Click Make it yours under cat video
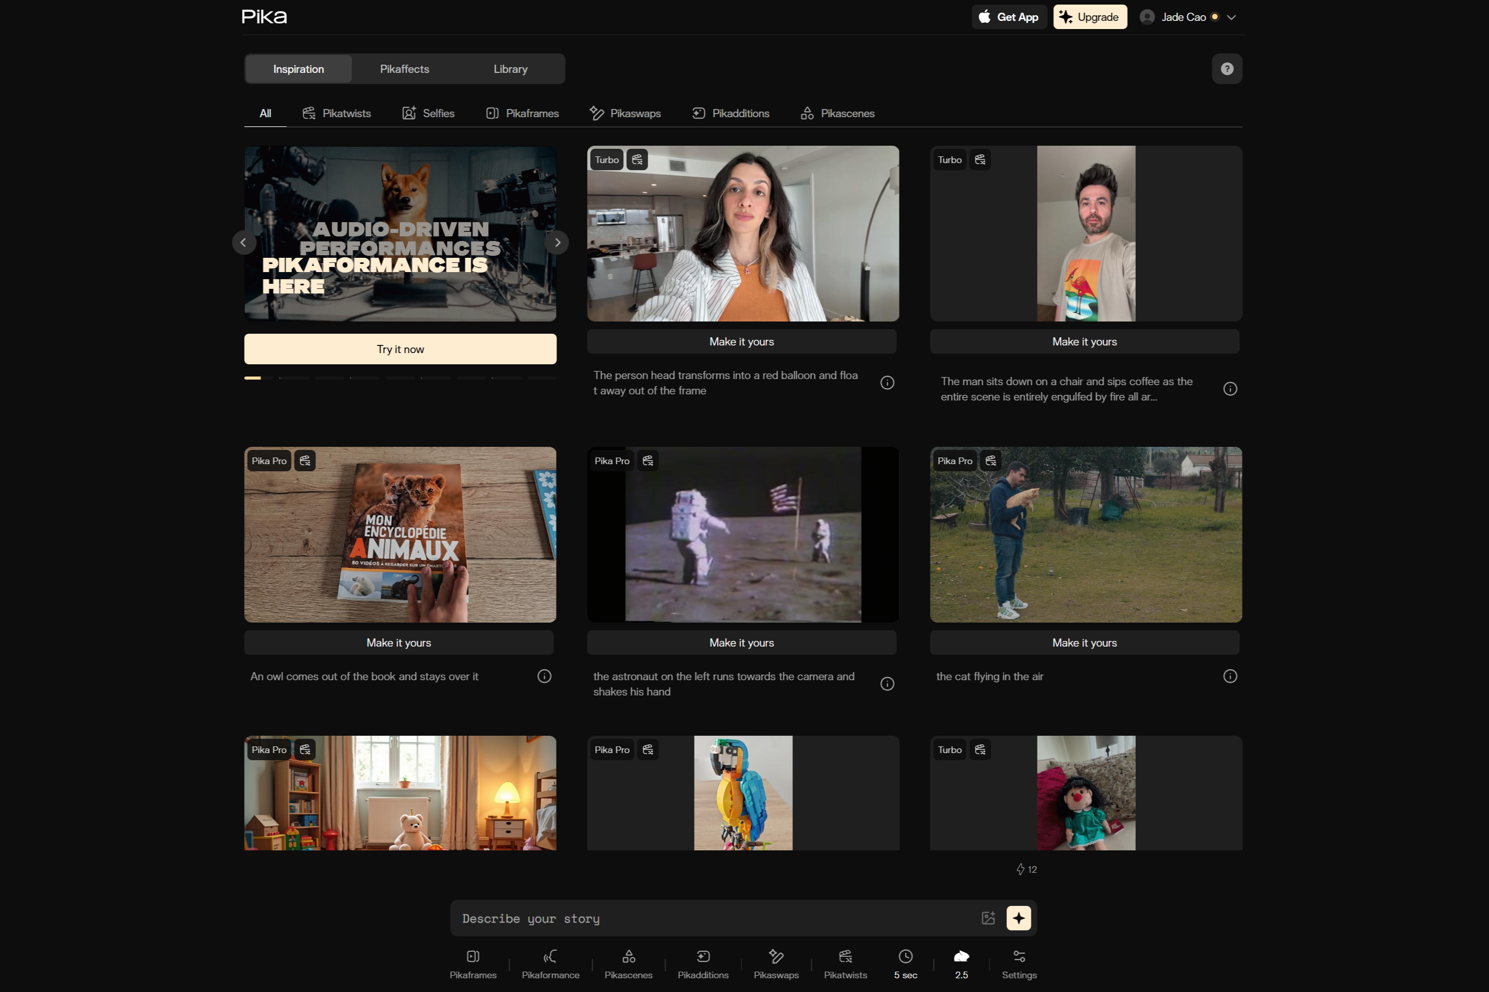Viewport: 1489px width, 992px height. (1084, 643)
